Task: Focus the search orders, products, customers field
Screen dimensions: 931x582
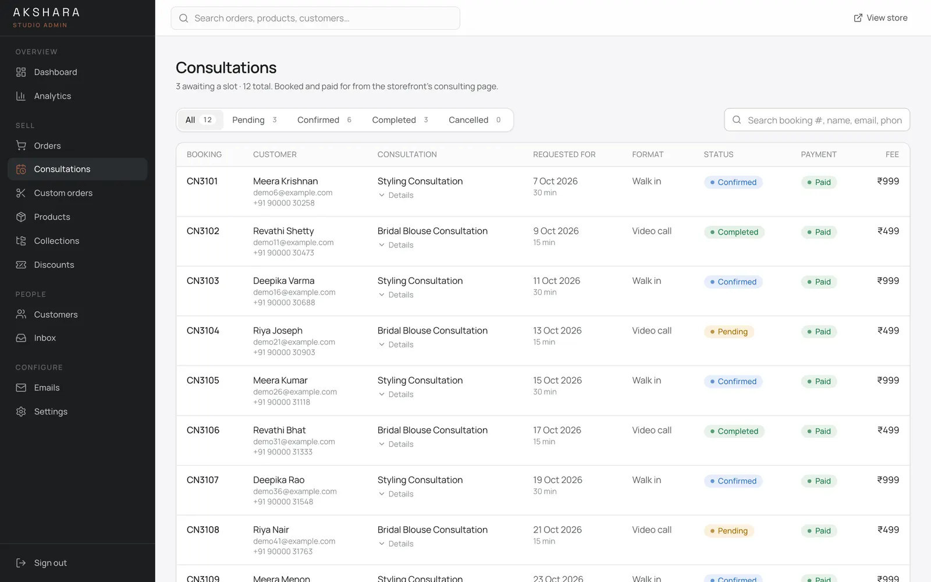Action: tap(315, 18)
